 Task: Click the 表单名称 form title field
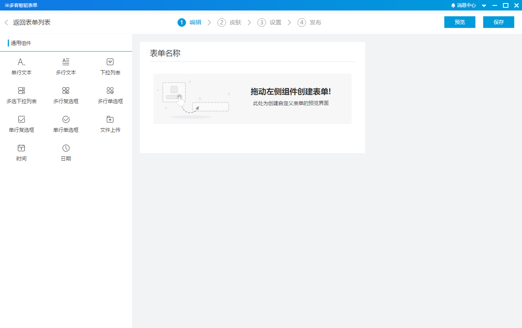(165, 54)
